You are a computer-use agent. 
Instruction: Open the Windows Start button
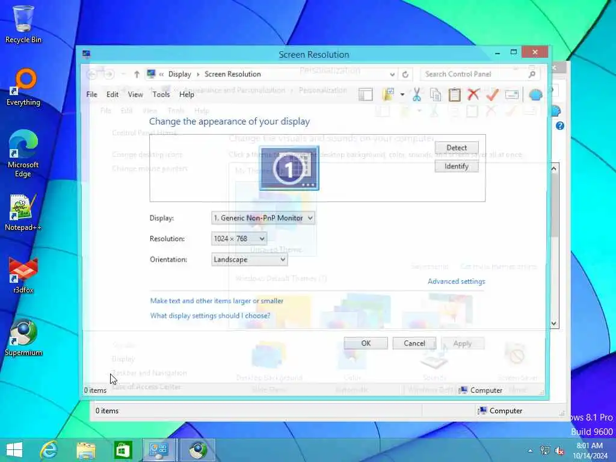coord(14,450)
